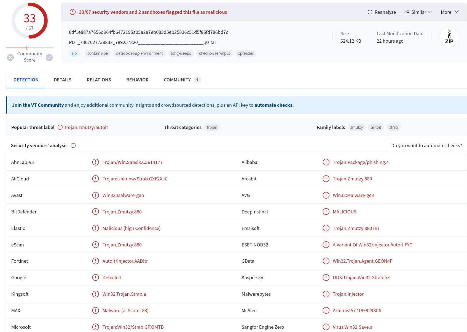Switch to the DETECTION tab
The image size is (467, 332).
tap(26, 80)
